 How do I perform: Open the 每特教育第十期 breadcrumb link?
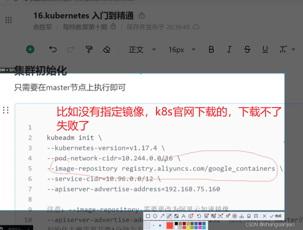tap(85, 27)
